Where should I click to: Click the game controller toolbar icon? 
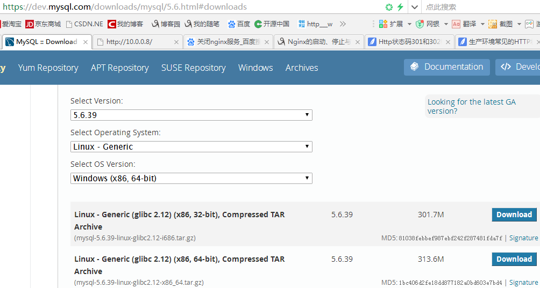point(529,24)
